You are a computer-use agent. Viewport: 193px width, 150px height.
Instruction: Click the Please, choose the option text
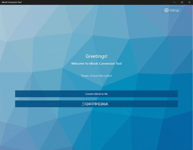96,76
